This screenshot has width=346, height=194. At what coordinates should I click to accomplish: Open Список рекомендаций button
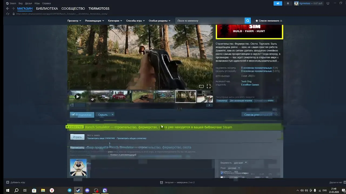260,115
